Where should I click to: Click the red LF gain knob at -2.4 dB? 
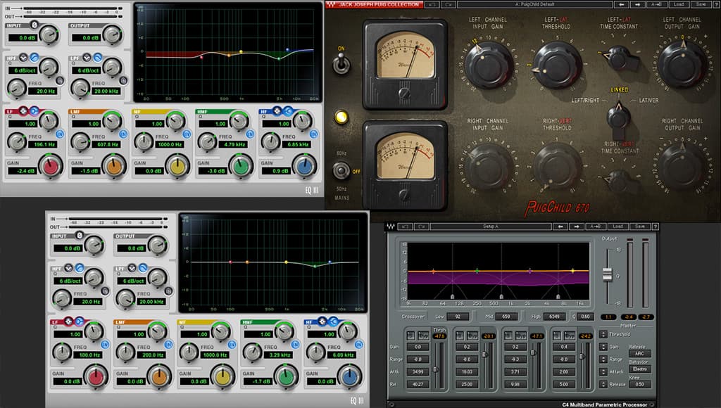pos(51,166)
